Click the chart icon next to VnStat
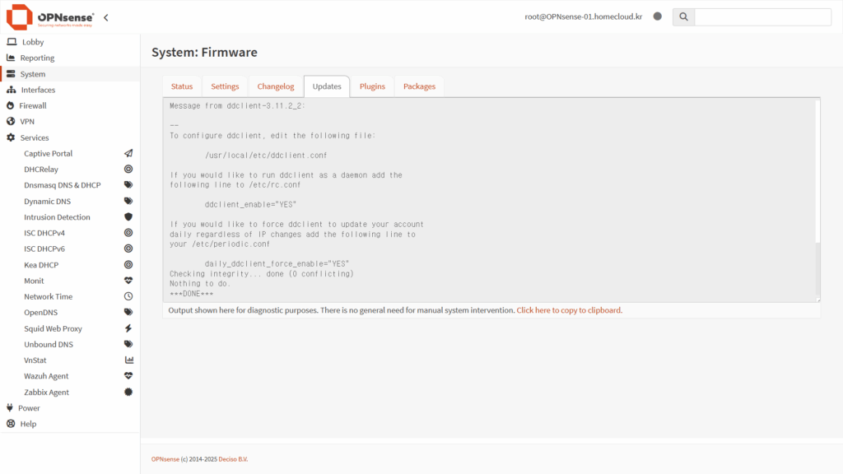This screenshot has width=843, height=474. (x=128, y=360)
